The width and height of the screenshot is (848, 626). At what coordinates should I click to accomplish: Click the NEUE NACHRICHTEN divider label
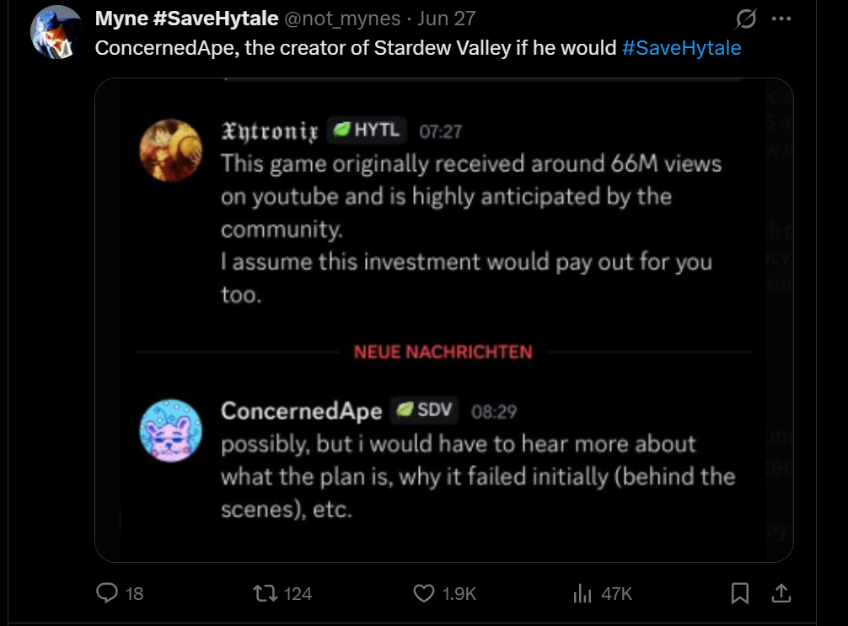(x=443, y=352)
